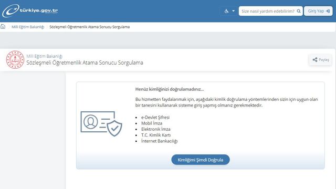Select 'Elektronik İmza' list item

point(156,129)
